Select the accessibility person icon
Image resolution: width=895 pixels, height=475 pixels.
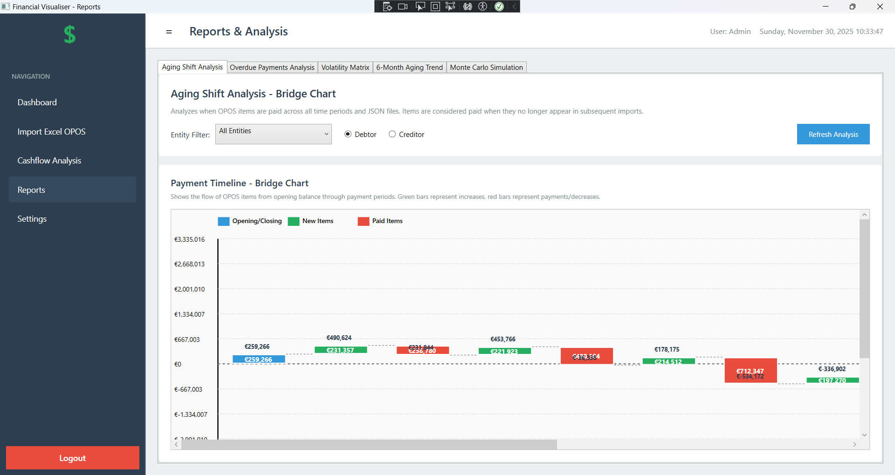(483, 7)
